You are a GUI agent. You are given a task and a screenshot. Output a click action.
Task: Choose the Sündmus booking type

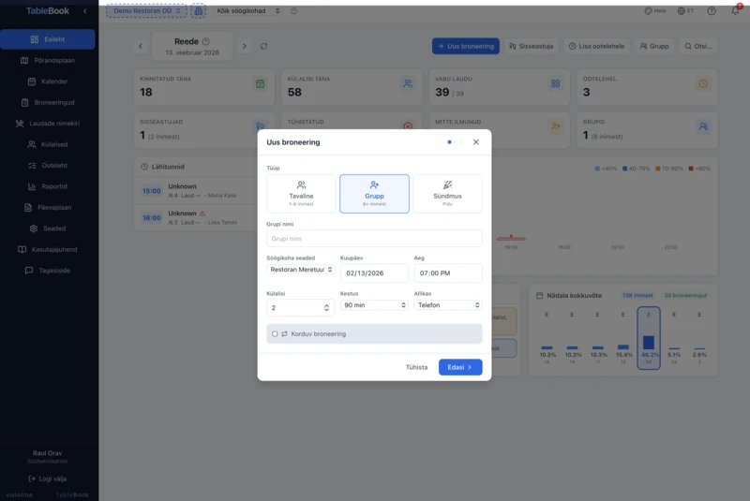point(447,193)
